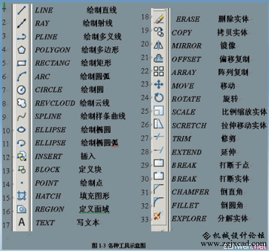Click the OFFSET command label

[186, 60]
